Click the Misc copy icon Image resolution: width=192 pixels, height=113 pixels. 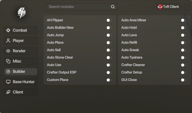pyautogui.click(x=8, y=61)
